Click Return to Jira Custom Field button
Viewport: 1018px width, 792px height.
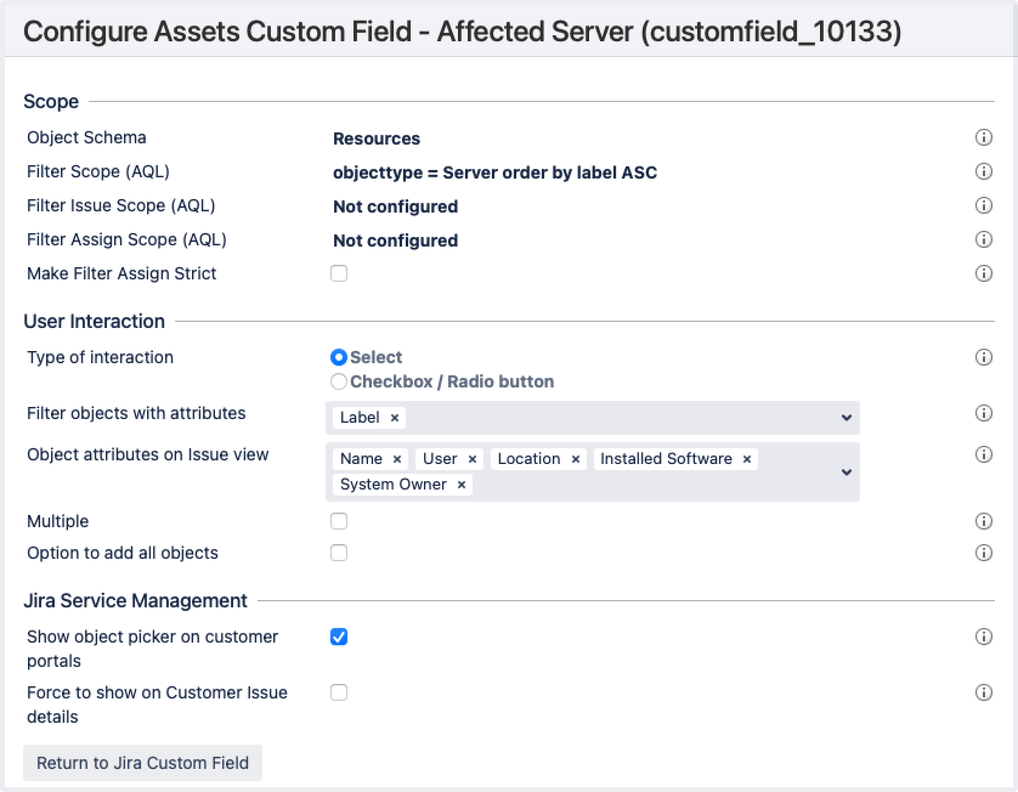coord(143,763)
